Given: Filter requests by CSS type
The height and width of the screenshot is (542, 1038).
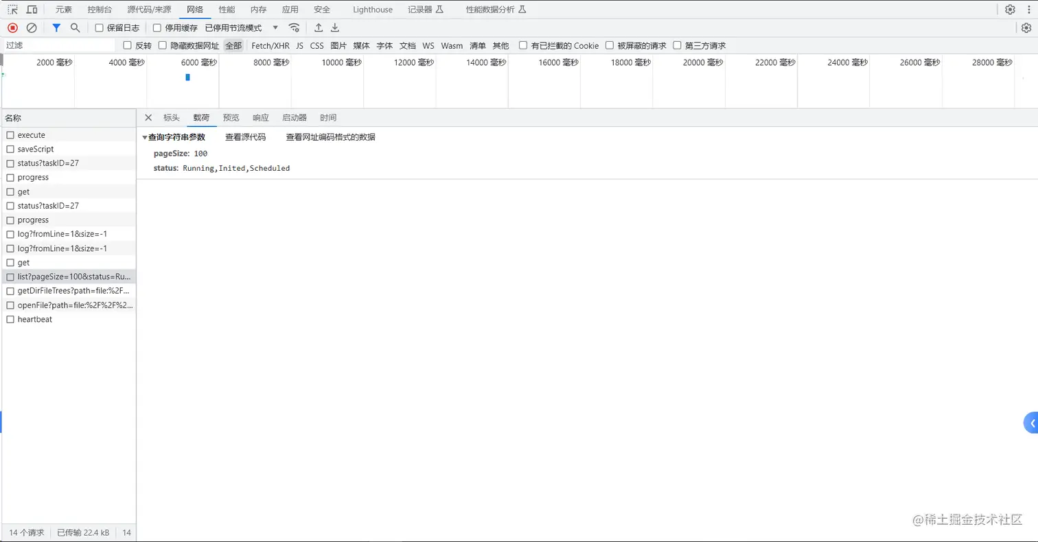Looking at the screenshot, I should click(316, 46).
